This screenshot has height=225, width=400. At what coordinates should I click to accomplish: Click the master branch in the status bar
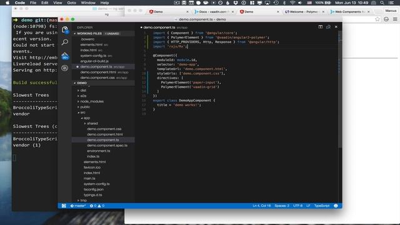coord(78,206)
